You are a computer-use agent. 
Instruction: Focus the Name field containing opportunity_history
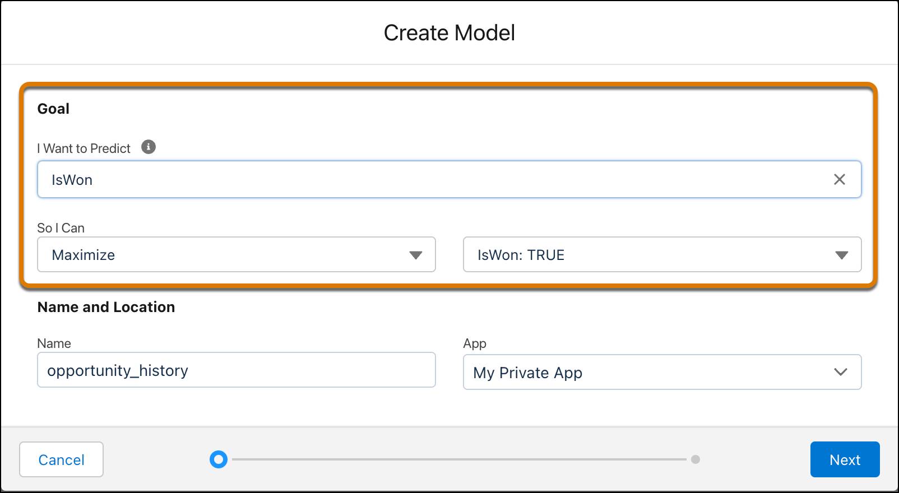point(236,370)
